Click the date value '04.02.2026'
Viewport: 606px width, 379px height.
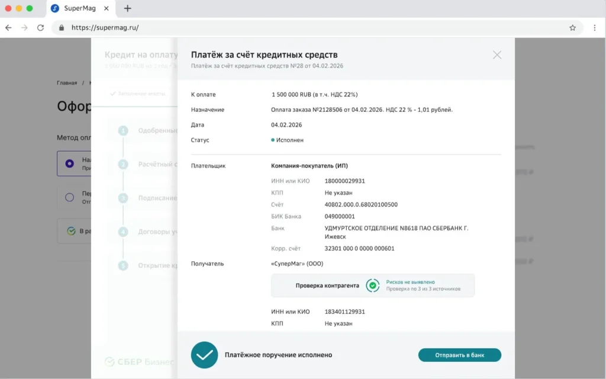tap(286, 125)
